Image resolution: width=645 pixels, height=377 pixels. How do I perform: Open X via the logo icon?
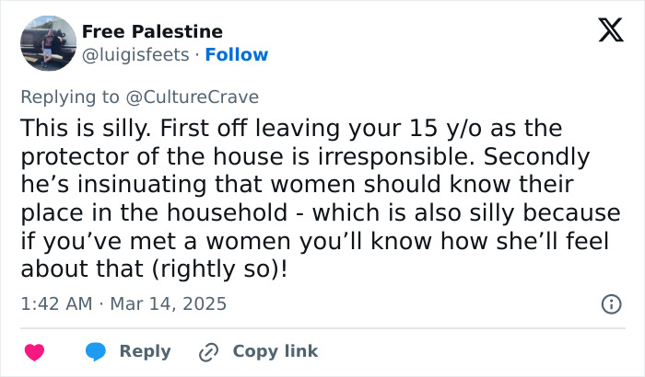coord(604,33)
